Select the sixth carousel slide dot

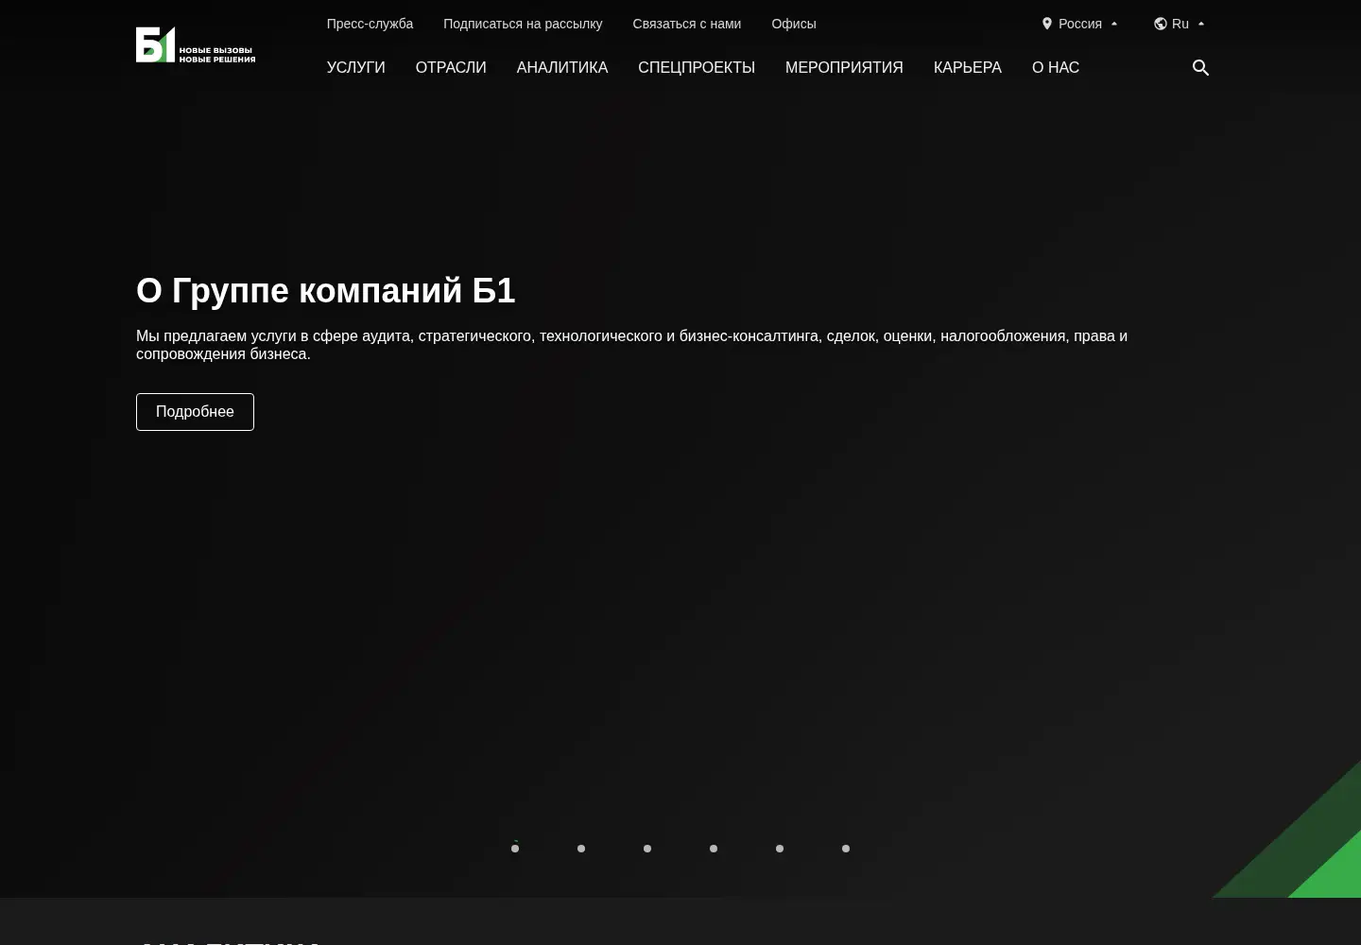[846, 849]
